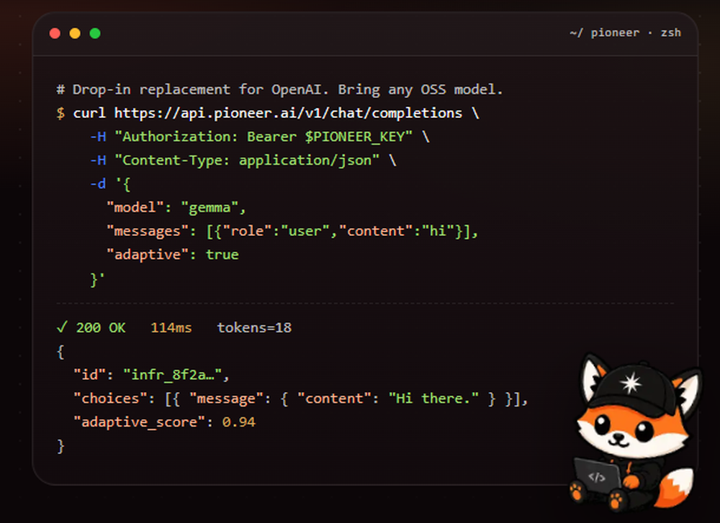Click the green checkmark beside 200 OK
Screen dimensions: 720x523
[62, 327]
